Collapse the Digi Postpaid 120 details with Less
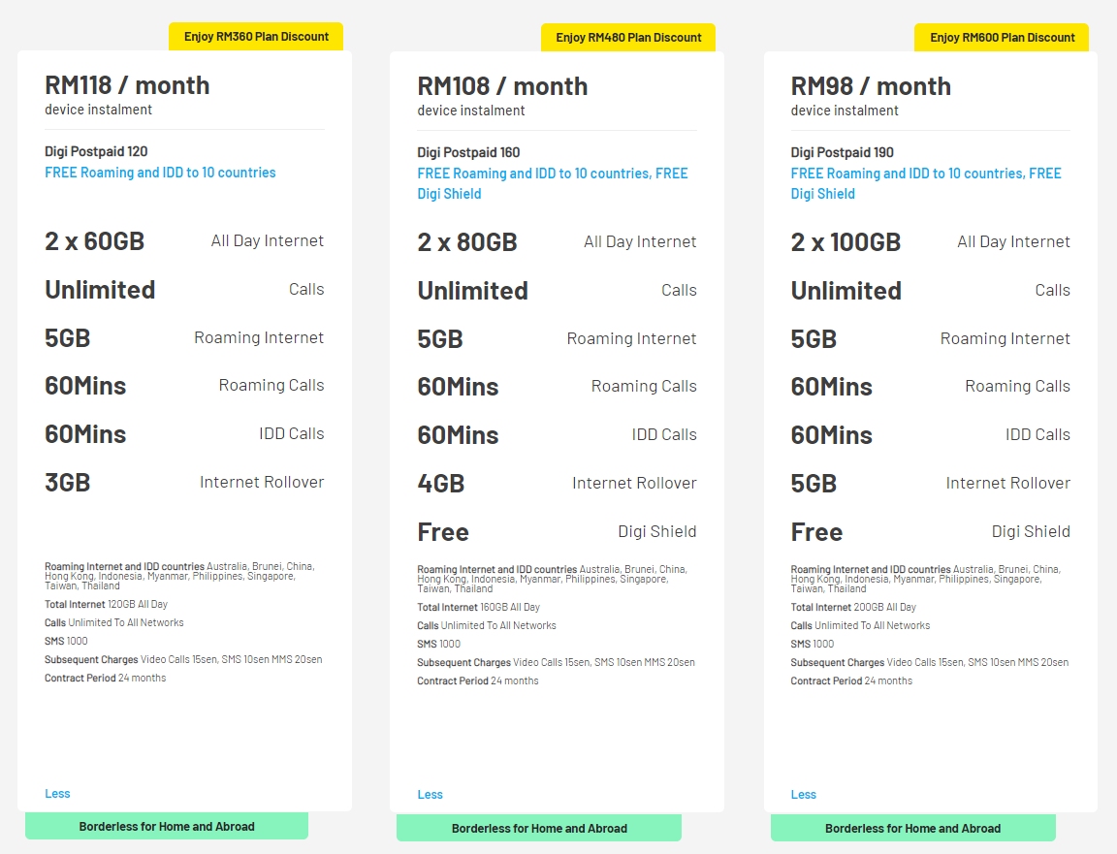 57,793
